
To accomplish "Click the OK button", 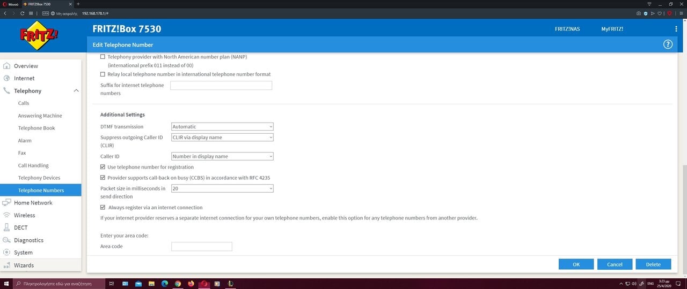I will point(576,264).
